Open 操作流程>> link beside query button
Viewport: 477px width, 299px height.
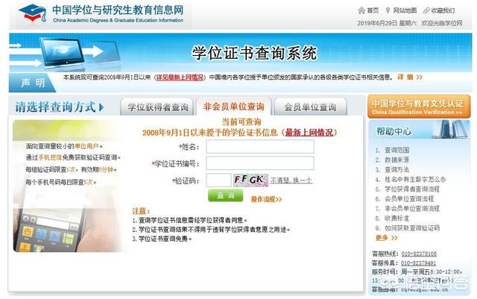tap(266, 199)
